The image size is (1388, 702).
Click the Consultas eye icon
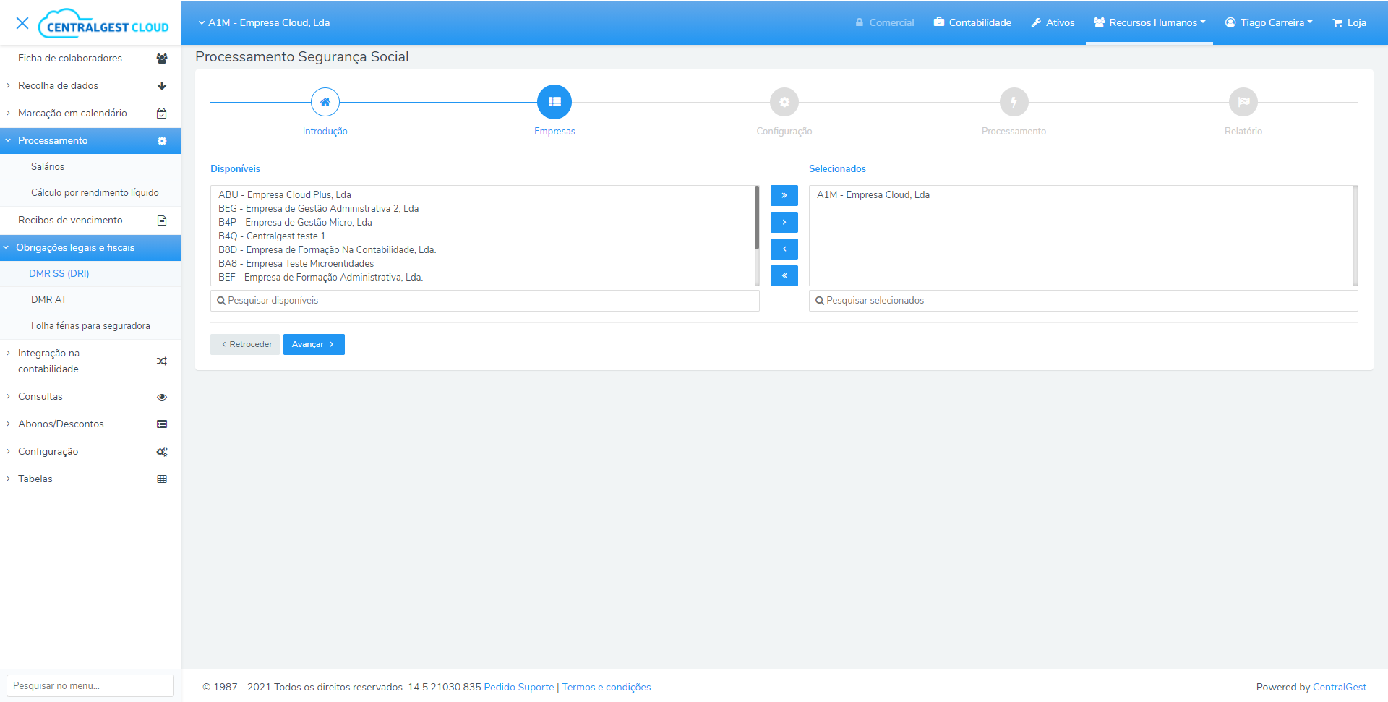[x=162, y=397]
